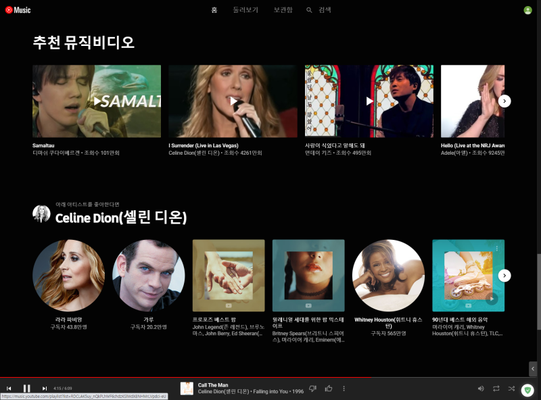Toggle repeat mode
Screen dimensions: 541x400
[496, 389]
